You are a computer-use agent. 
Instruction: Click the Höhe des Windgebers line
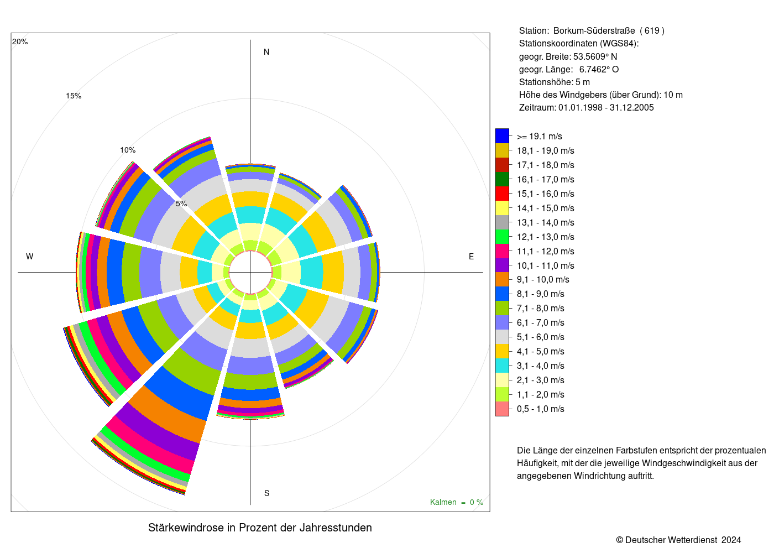[601, 95]
